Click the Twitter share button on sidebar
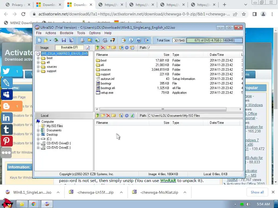278x208 pixels. pos(12,71)
